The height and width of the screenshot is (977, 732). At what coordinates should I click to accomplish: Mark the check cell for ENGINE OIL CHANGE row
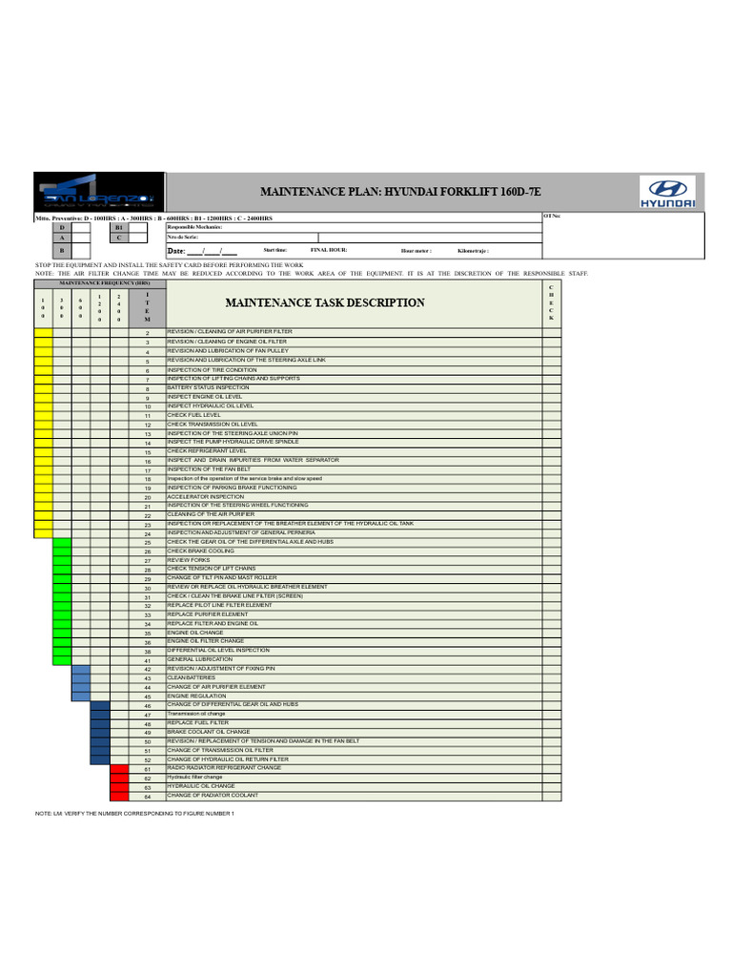pyautogui.click(x=552, y=633)
